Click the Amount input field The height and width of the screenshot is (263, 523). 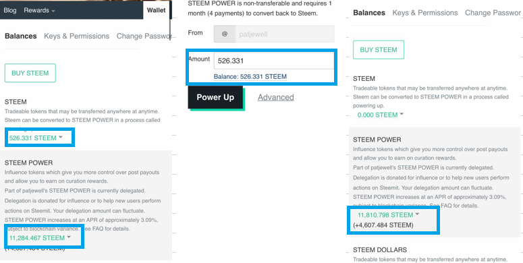[x=274, y=61]
